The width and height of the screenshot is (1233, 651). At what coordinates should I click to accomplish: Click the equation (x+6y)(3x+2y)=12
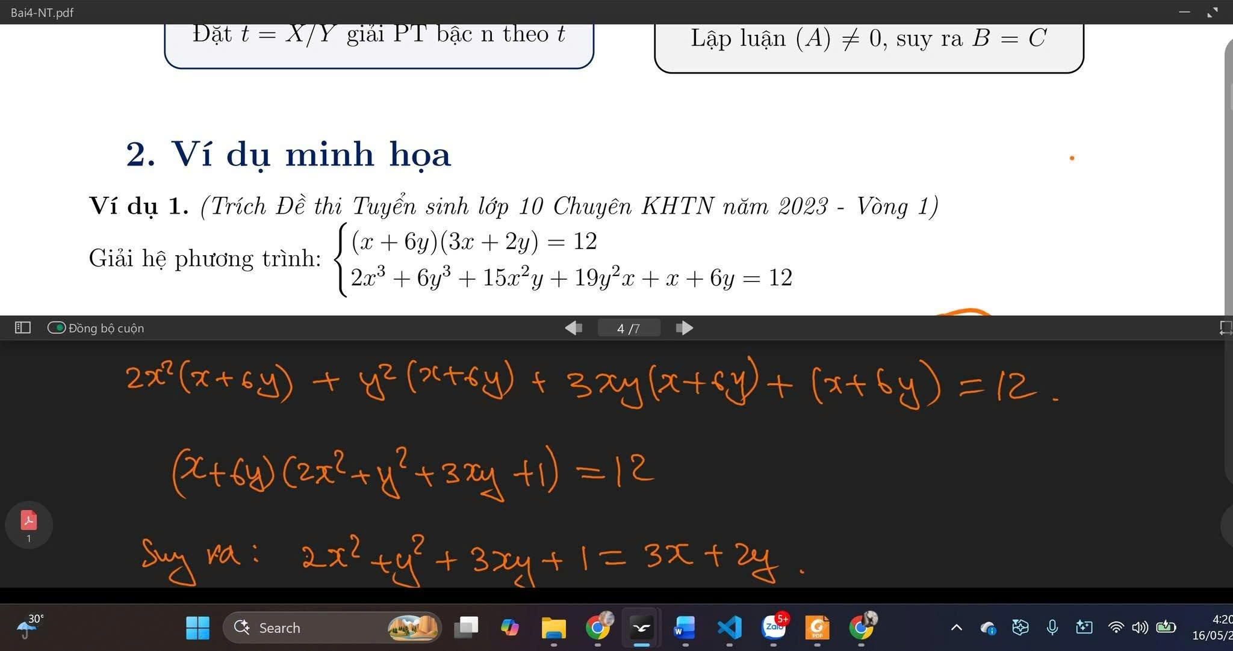[474, 241]
